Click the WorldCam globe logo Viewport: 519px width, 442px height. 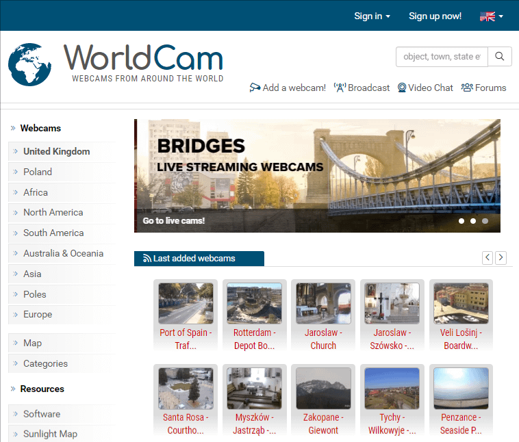coord(30,65)
